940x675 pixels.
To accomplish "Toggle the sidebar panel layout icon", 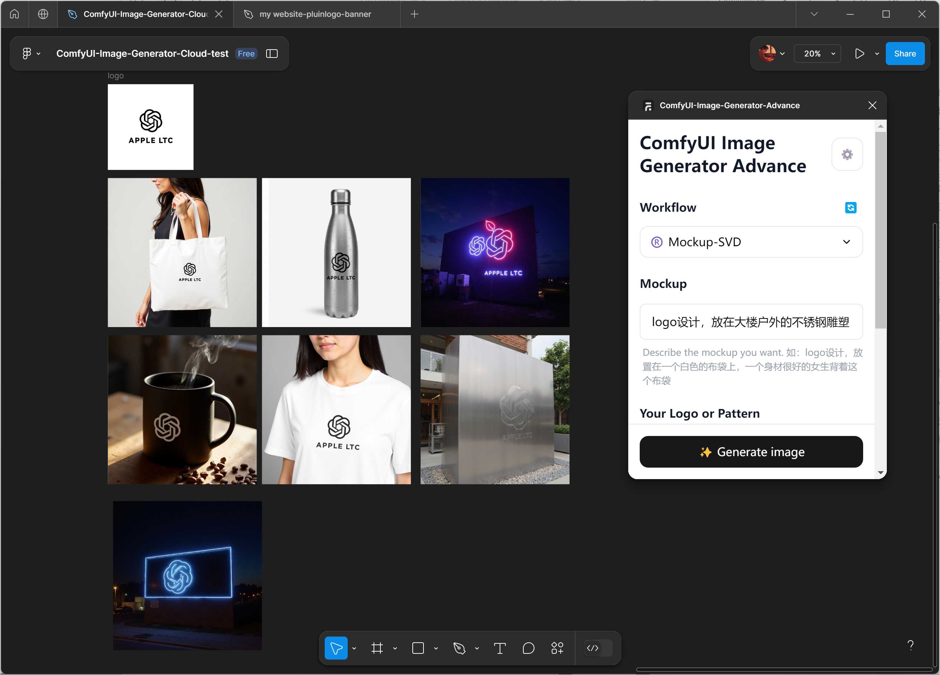I will pyautogui.click(x=272, y=54).
